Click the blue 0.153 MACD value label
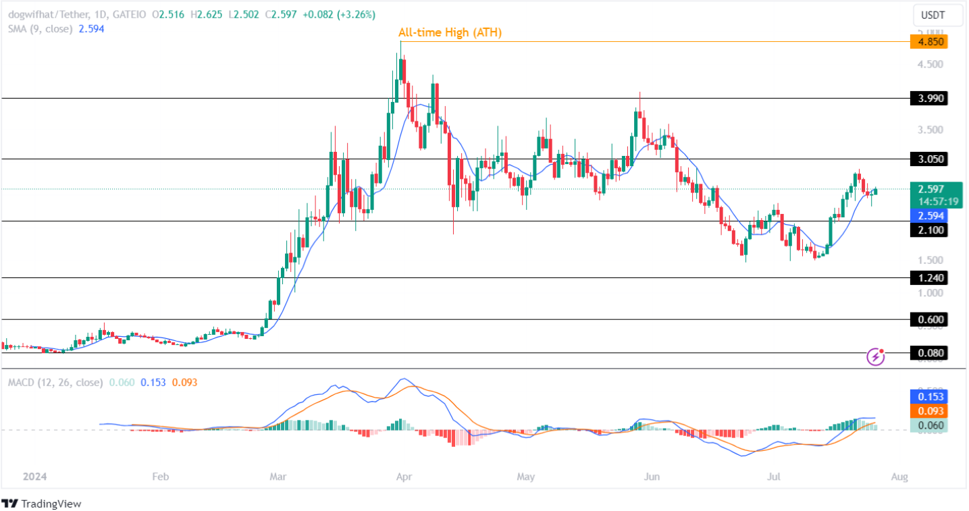969x511 pixels. click(x=929, y=397)
